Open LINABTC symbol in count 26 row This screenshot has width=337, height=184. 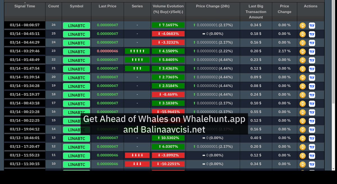click(x=76, y=26)
